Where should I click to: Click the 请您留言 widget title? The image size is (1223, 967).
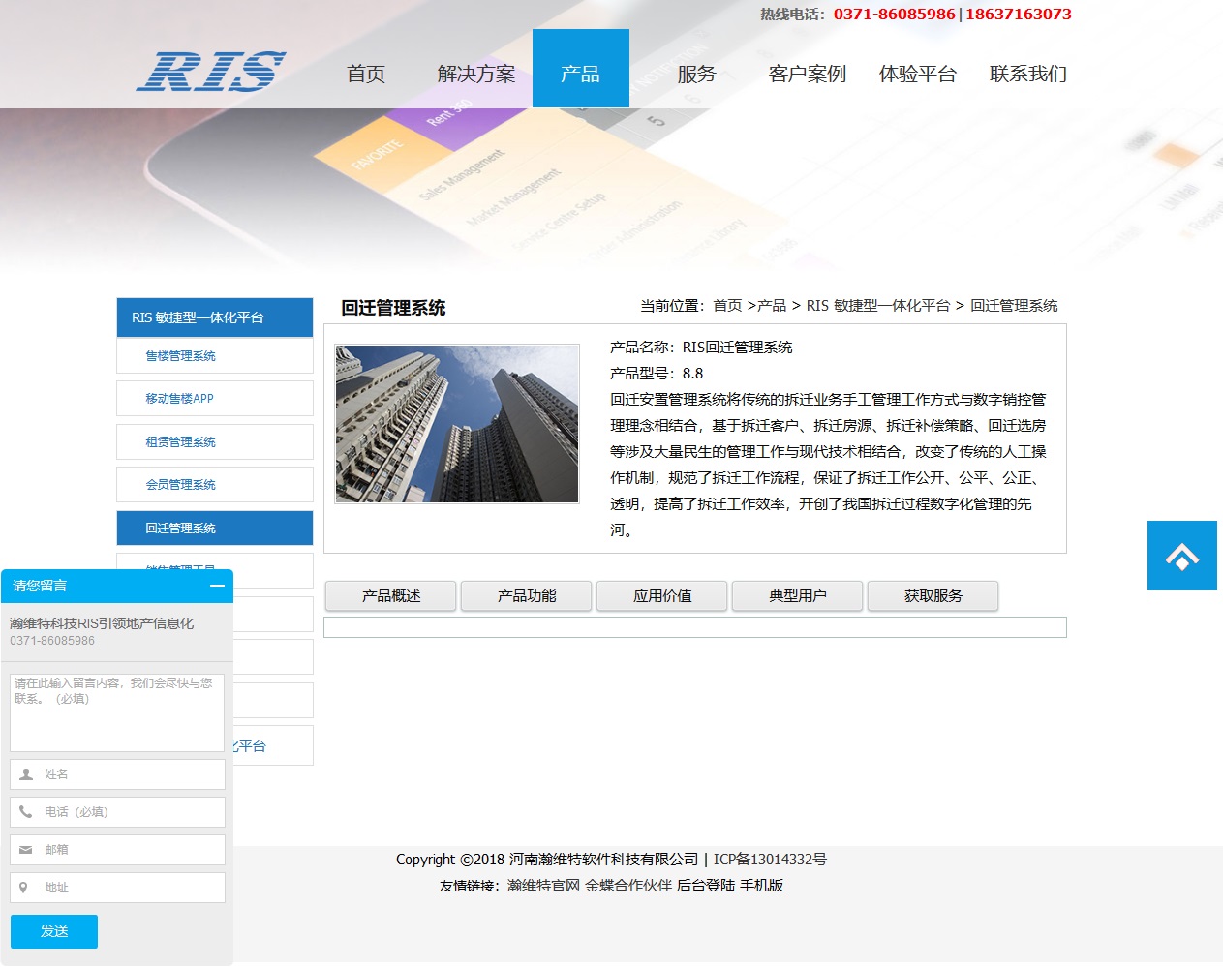coord(40,586)
